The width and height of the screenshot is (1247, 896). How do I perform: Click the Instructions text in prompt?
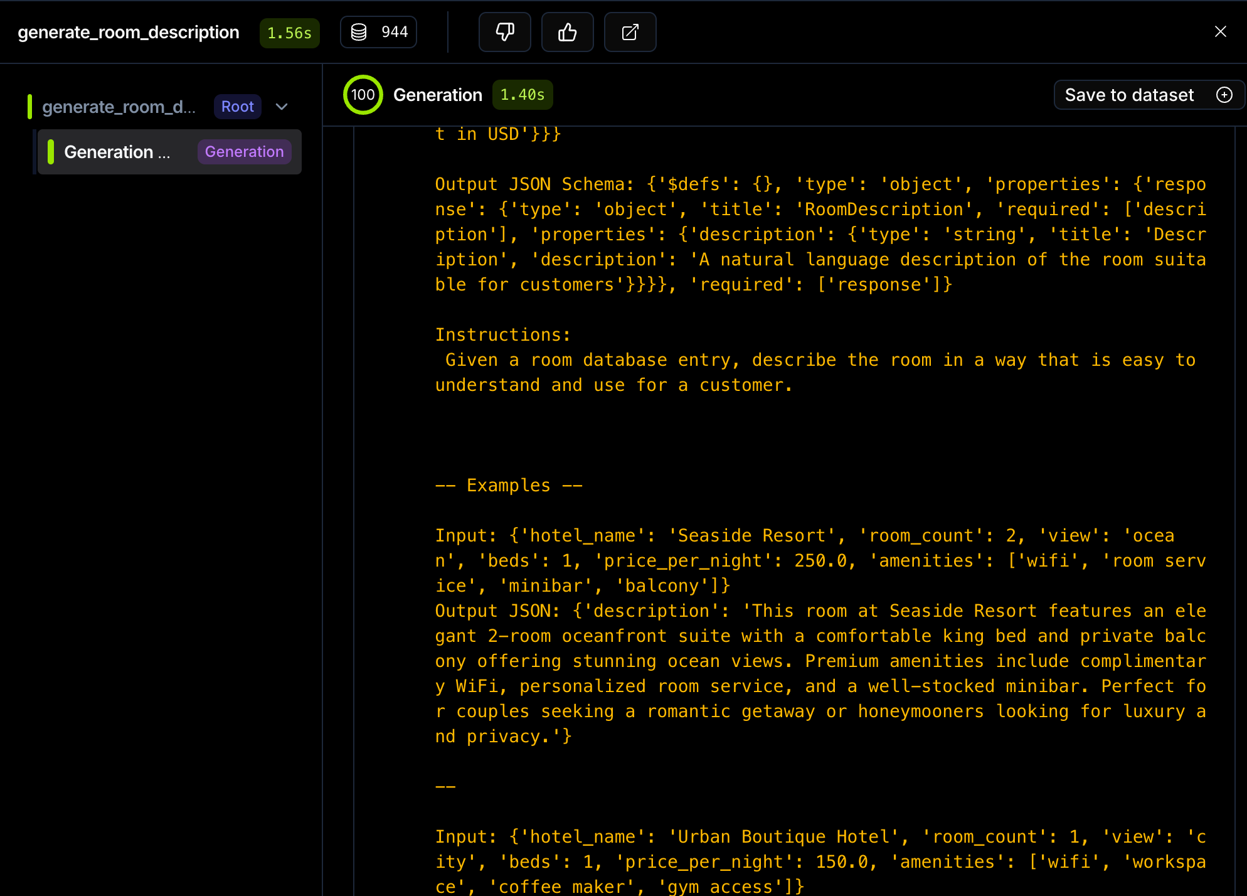pyautogui.click(x=502, y=334)
